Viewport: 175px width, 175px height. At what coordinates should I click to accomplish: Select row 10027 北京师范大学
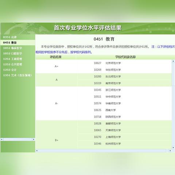125,63
